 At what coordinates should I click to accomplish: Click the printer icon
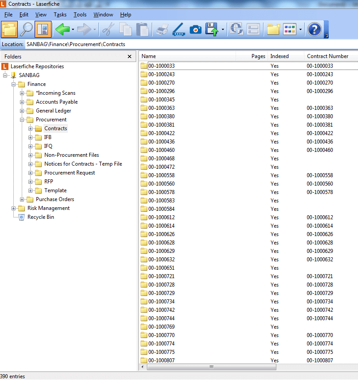[162, 30]
